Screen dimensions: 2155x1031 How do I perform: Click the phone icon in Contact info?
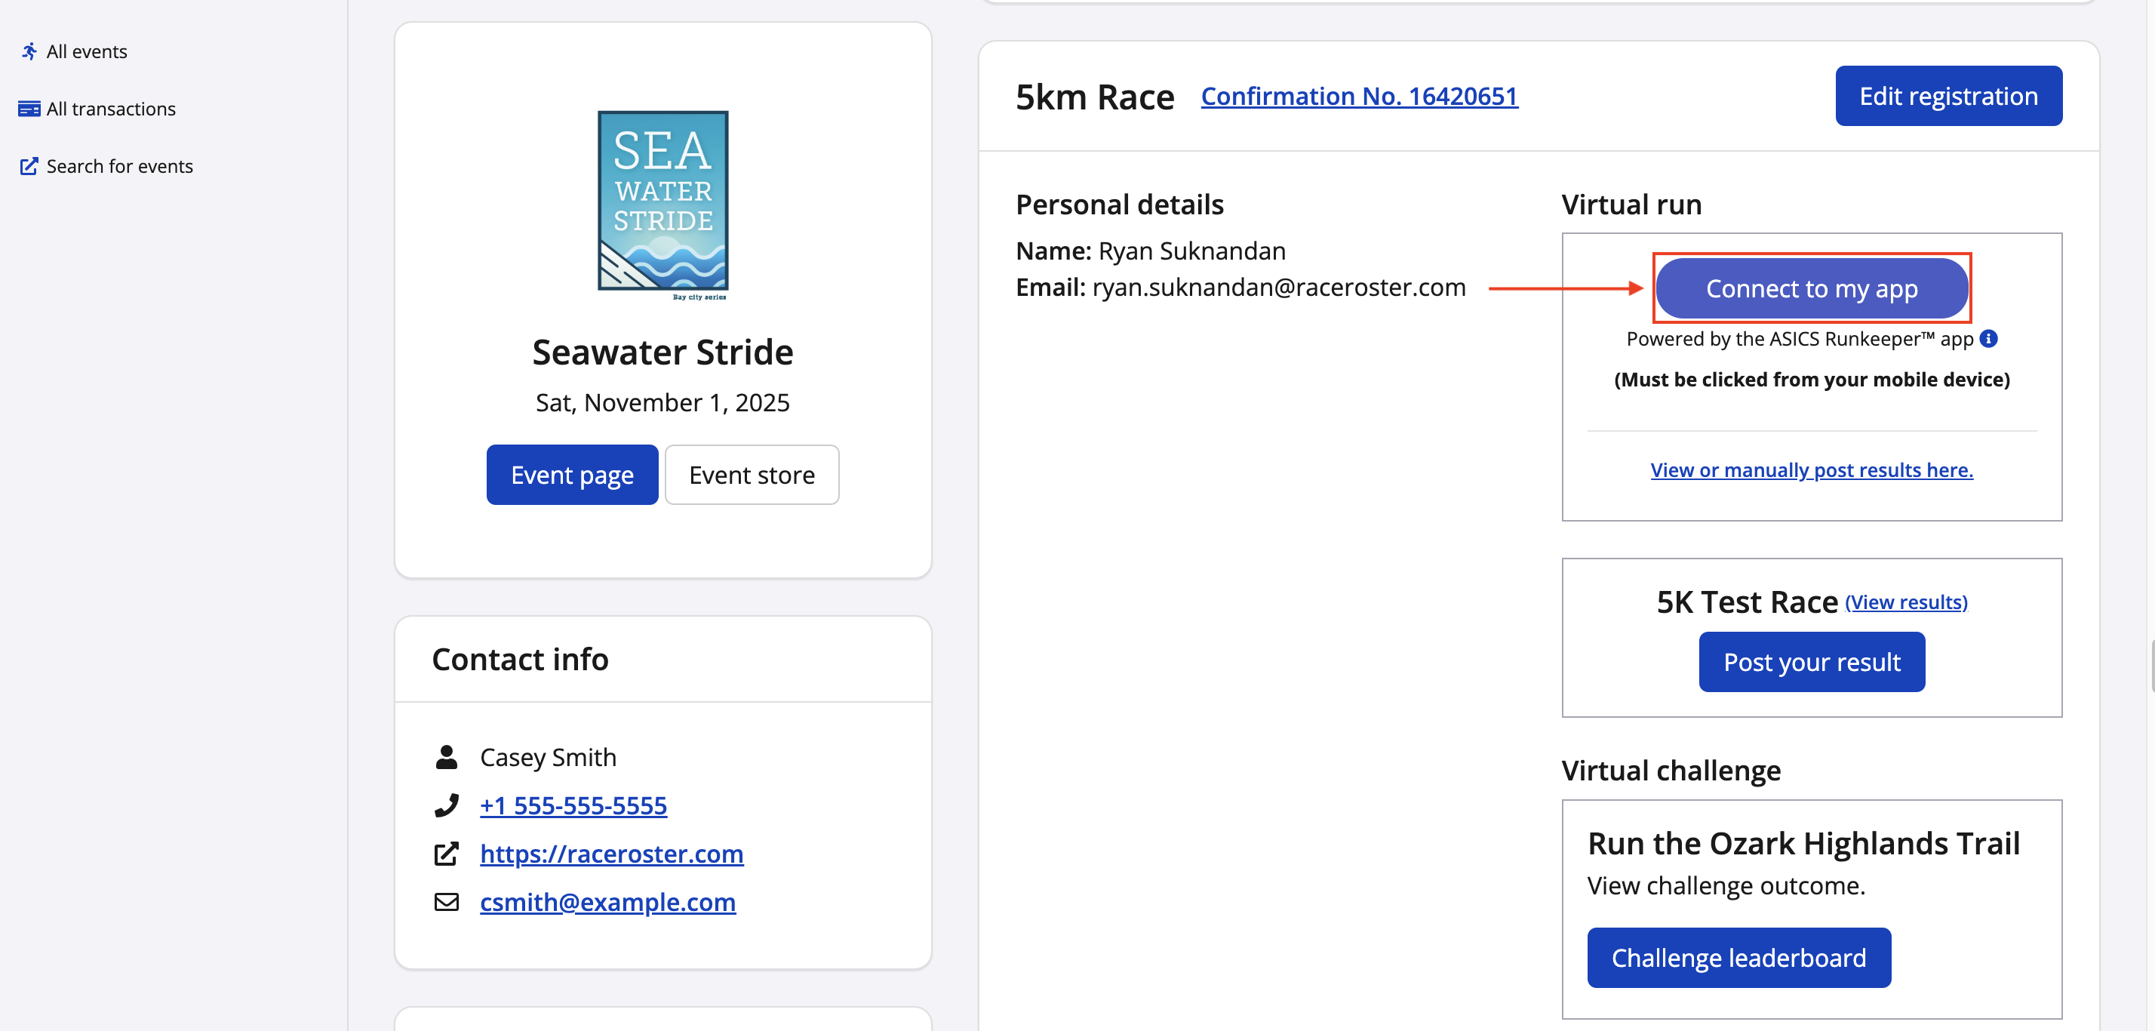pos(447,805)
